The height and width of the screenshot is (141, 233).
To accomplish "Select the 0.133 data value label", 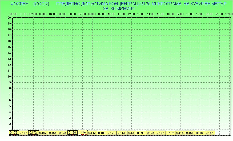I will 151,133.
